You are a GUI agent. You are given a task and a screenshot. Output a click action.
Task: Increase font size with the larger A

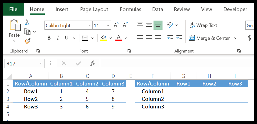click(116, 25)
